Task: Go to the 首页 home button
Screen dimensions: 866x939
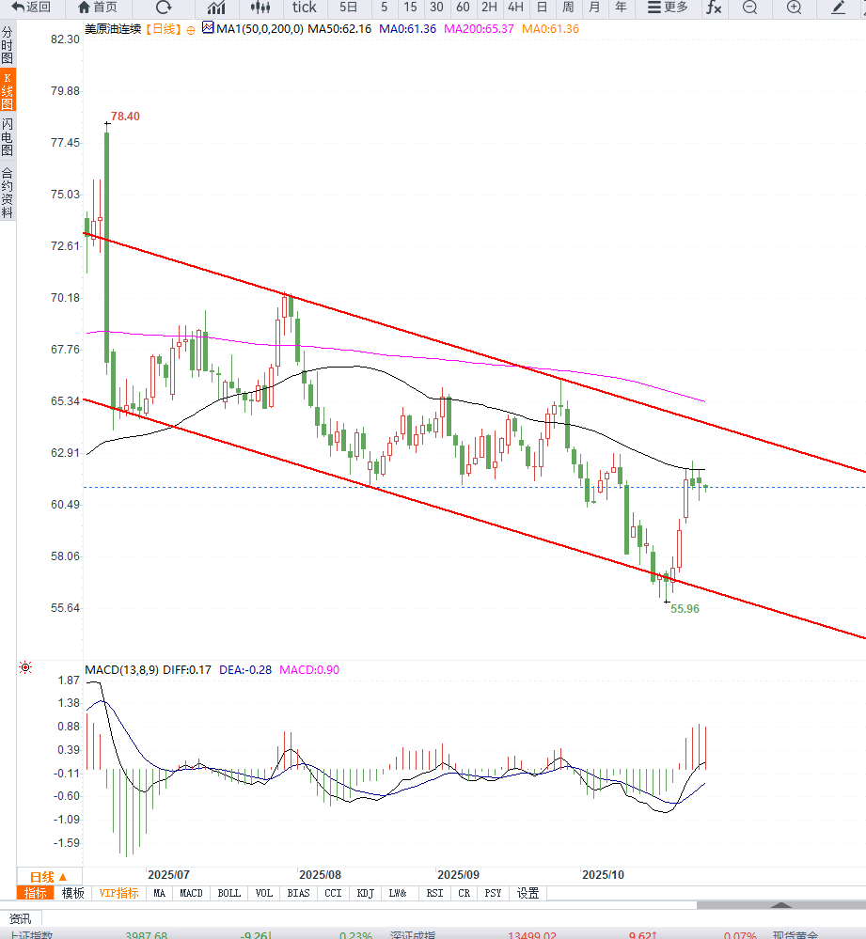Action: pos(98,8)
